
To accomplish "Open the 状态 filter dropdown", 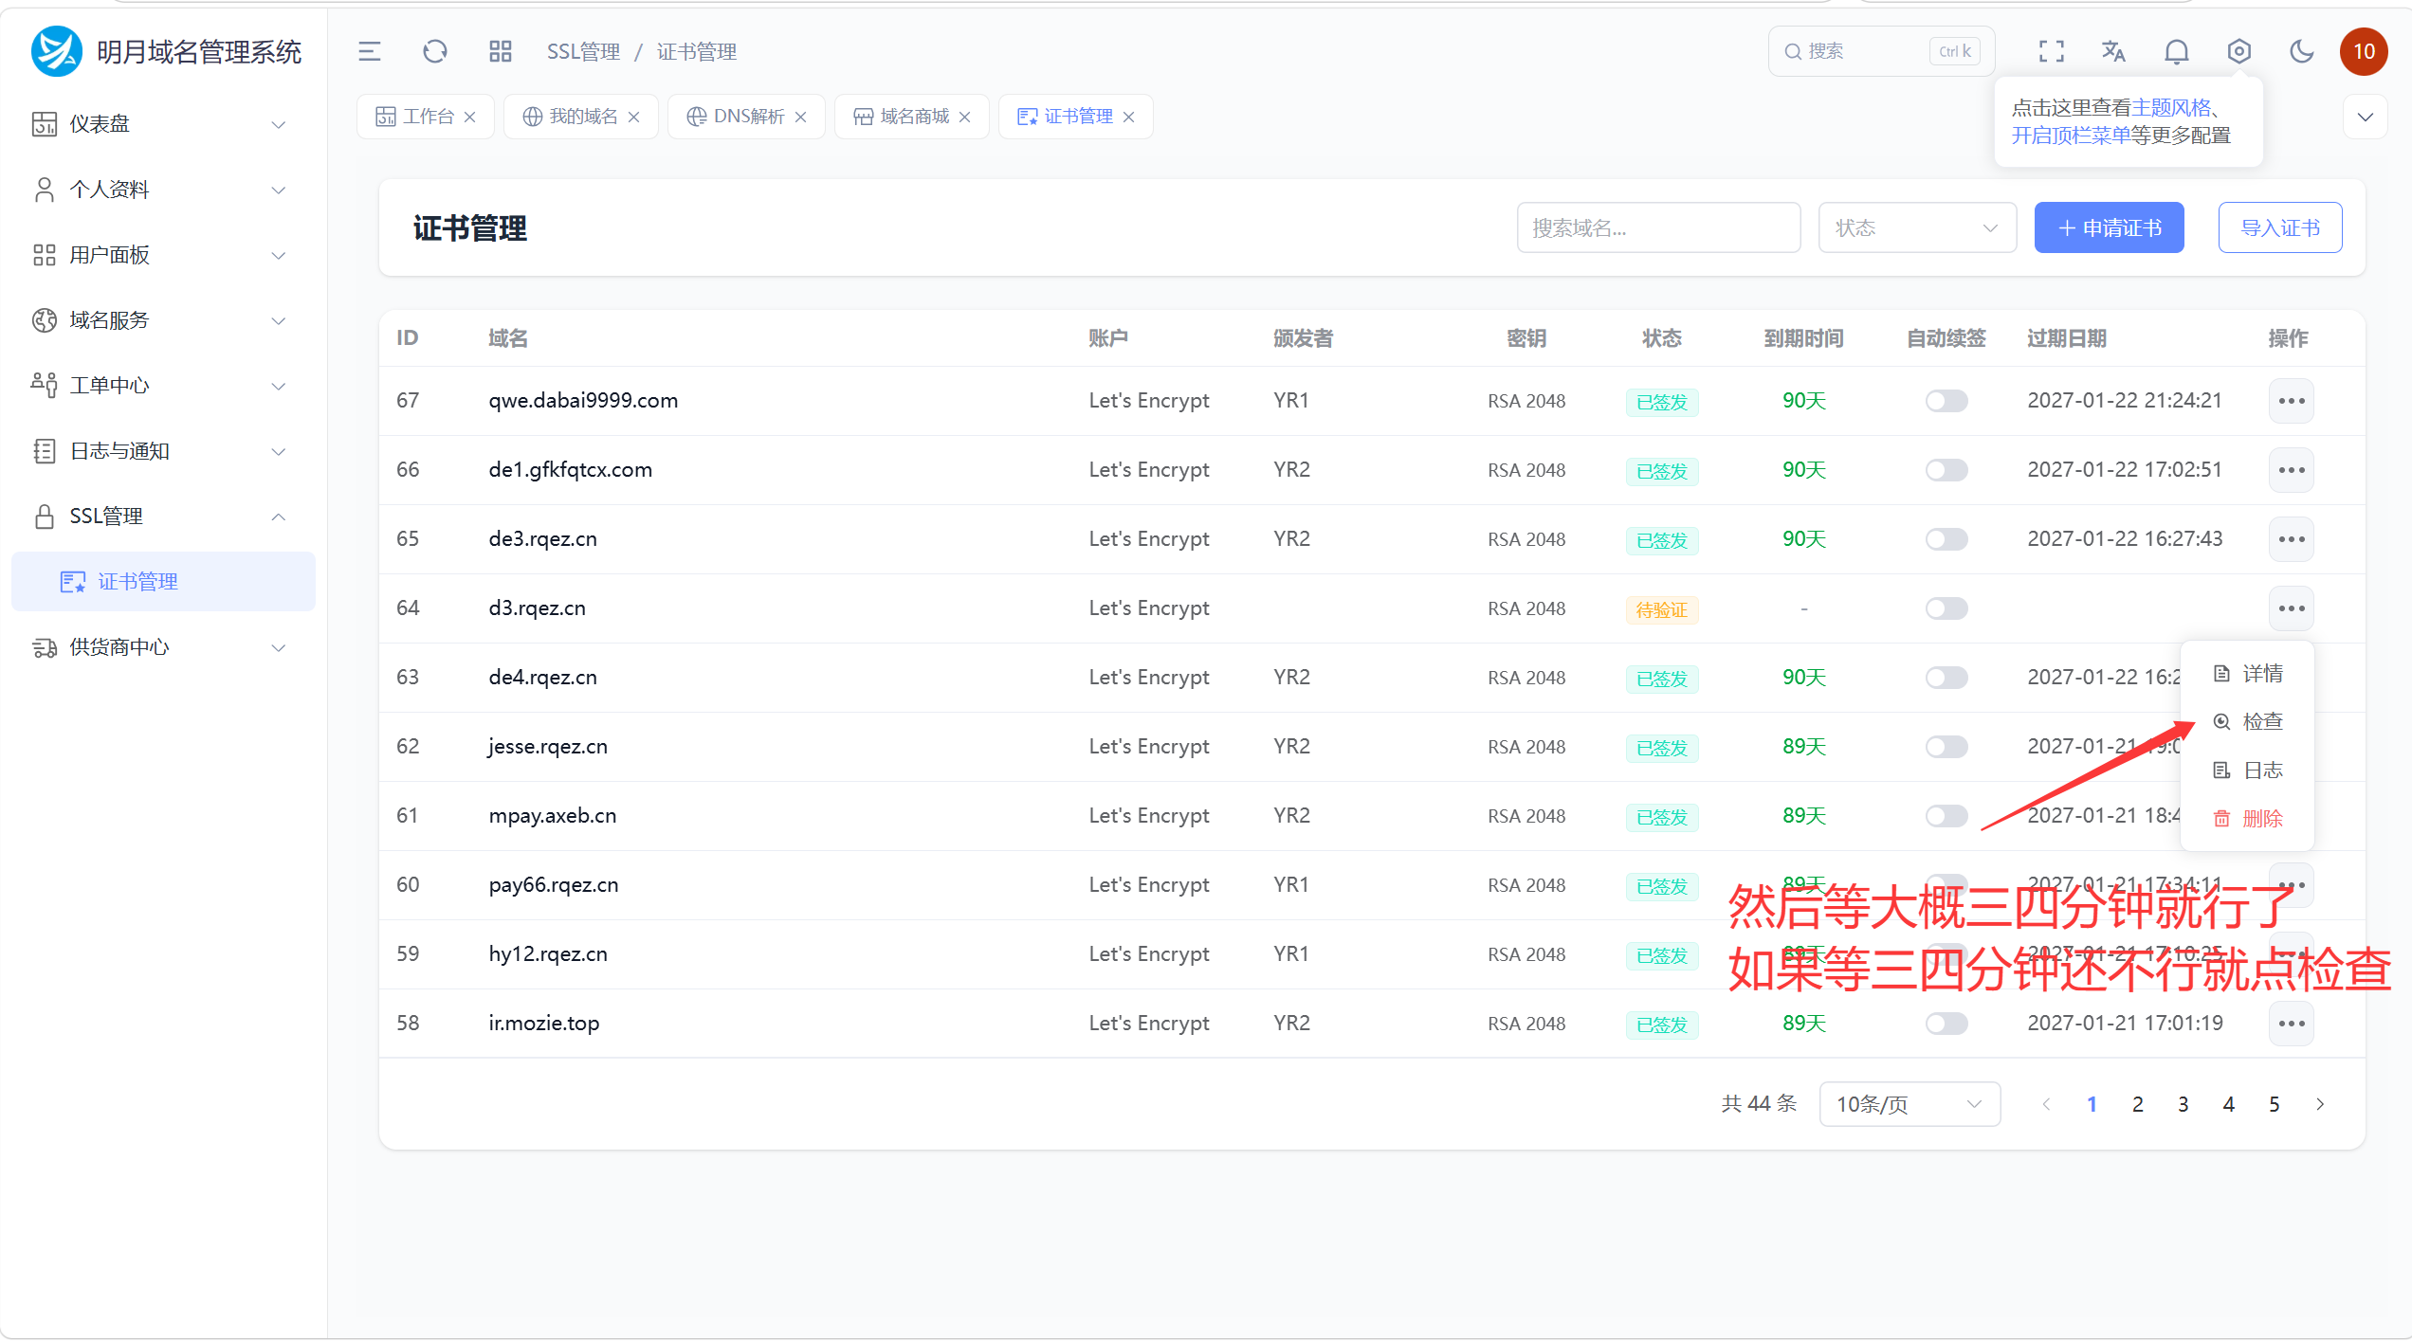I will [1916, 227].
